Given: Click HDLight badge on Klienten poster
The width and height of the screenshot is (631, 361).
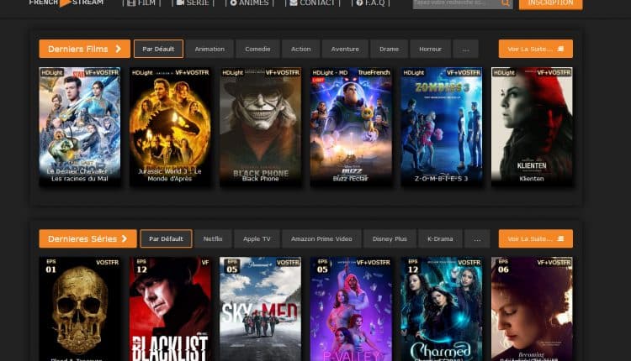Looking at the screenshot, I should coord(504,72).
